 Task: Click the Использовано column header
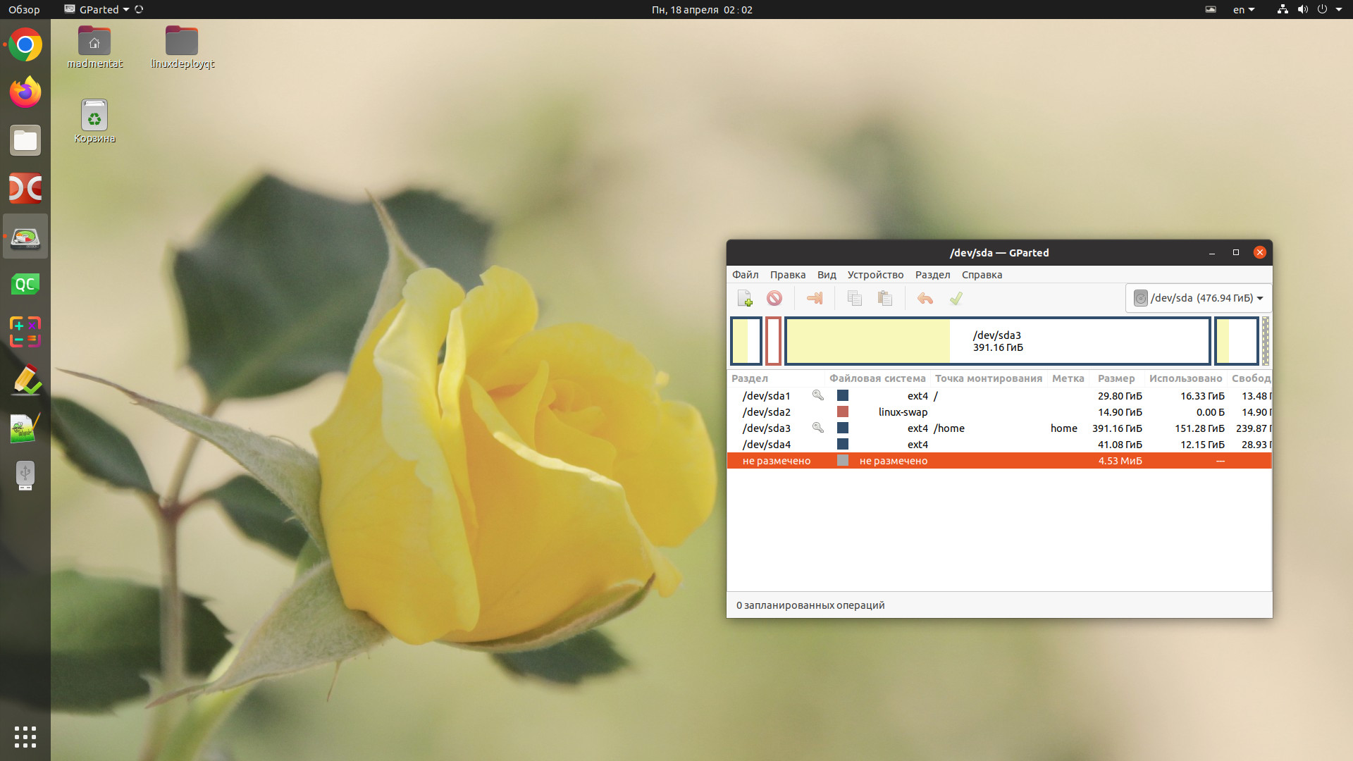(x=1185, y=378)
